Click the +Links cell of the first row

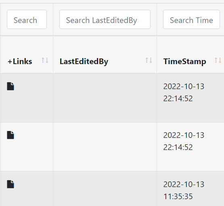click(27, 98)
